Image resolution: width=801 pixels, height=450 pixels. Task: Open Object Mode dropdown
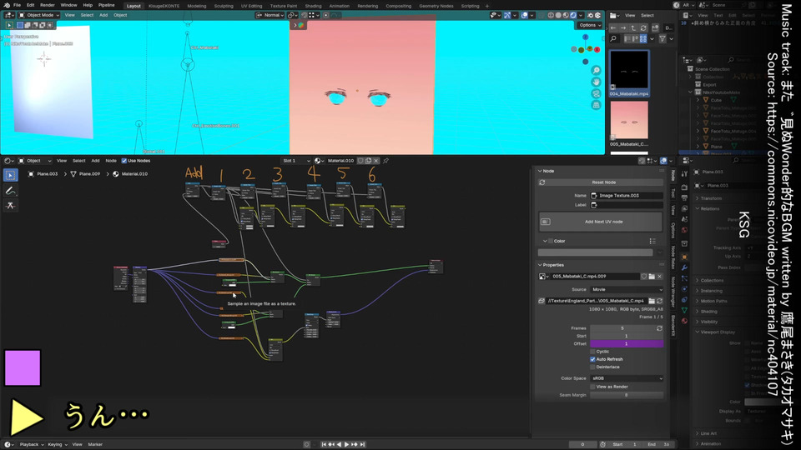pos(39,15)
